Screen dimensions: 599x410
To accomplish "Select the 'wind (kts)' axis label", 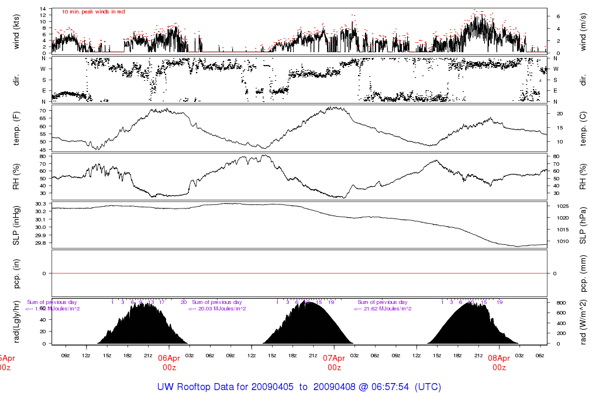I will 16,32.
